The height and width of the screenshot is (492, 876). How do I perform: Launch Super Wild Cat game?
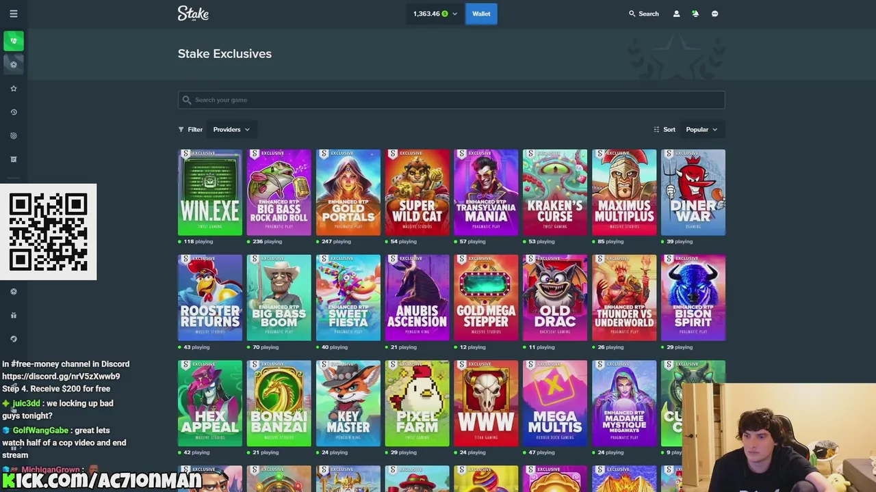pyautogui.click(x=417, y=192)
